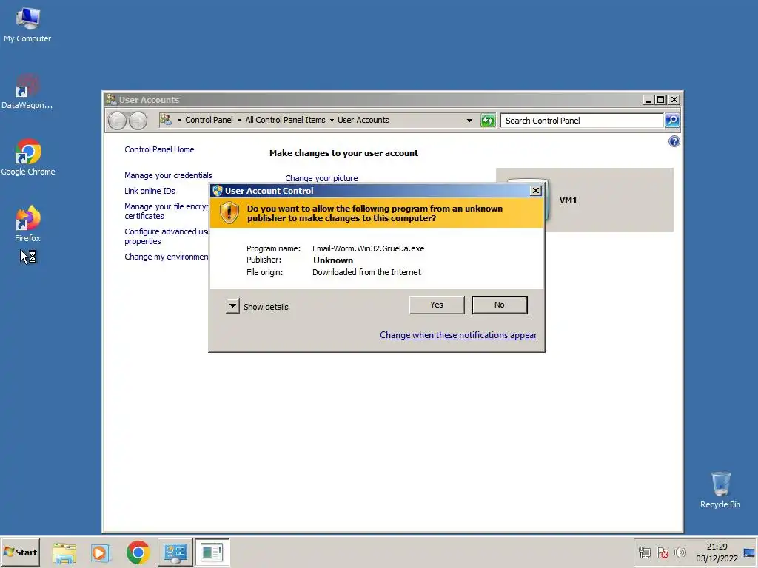Expand dropdown arrow after Control Panel breadcrumb
This screenshot has width=758, height=568.
pyautogui.click(x=239, y=121)
